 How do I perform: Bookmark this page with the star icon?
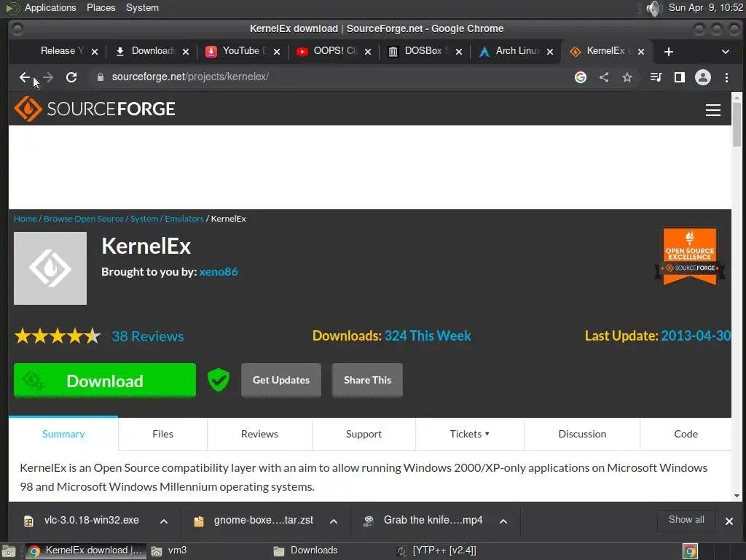pos(627,77)
